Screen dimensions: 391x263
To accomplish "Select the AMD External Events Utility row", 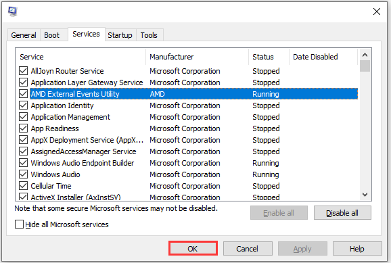I will (193, 94).
